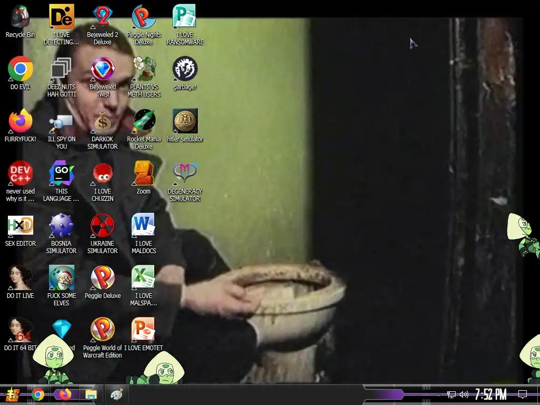
Task: Launch the I LOVE CHUZZIN shortcut
Action: (103, 181)
